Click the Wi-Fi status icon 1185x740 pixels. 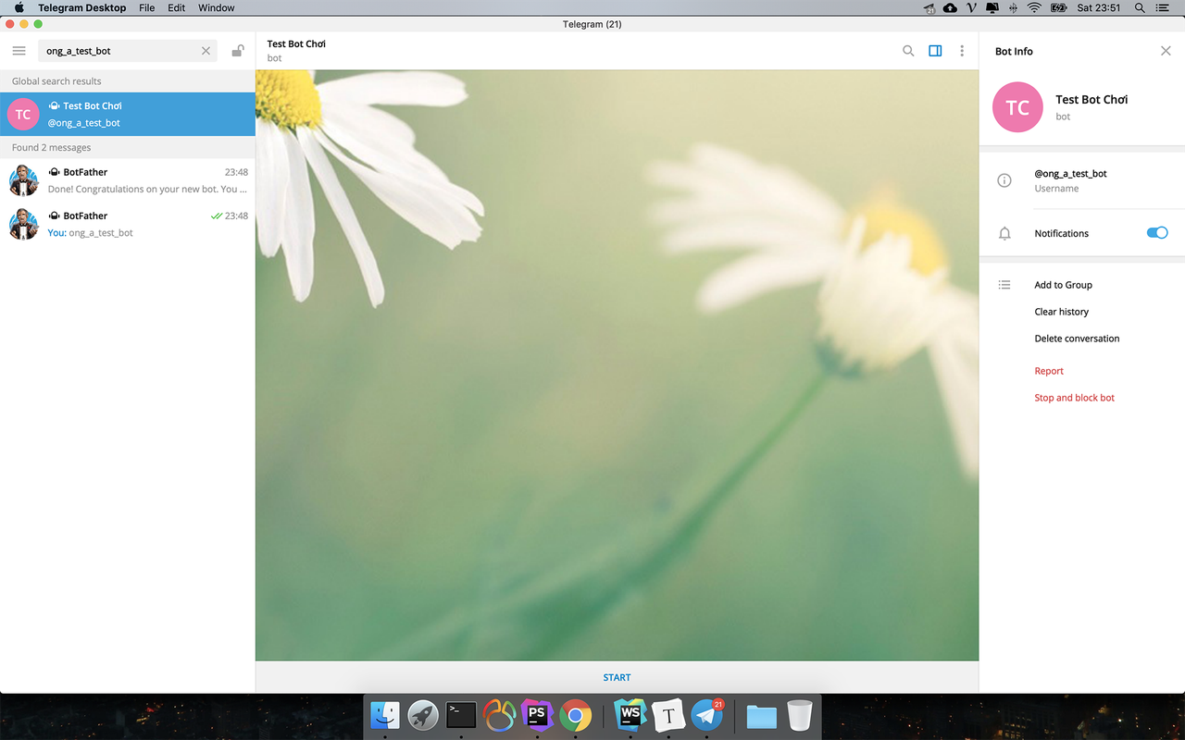click(1034, 7)
